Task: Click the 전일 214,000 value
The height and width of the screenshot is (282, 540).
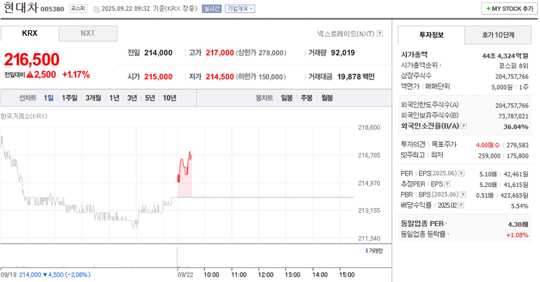Action: click(x=158, y=53)
